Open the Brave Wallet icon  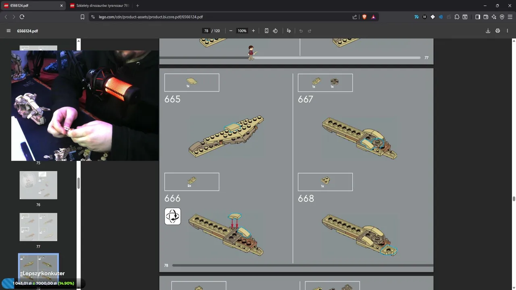[x=486, y=17]
